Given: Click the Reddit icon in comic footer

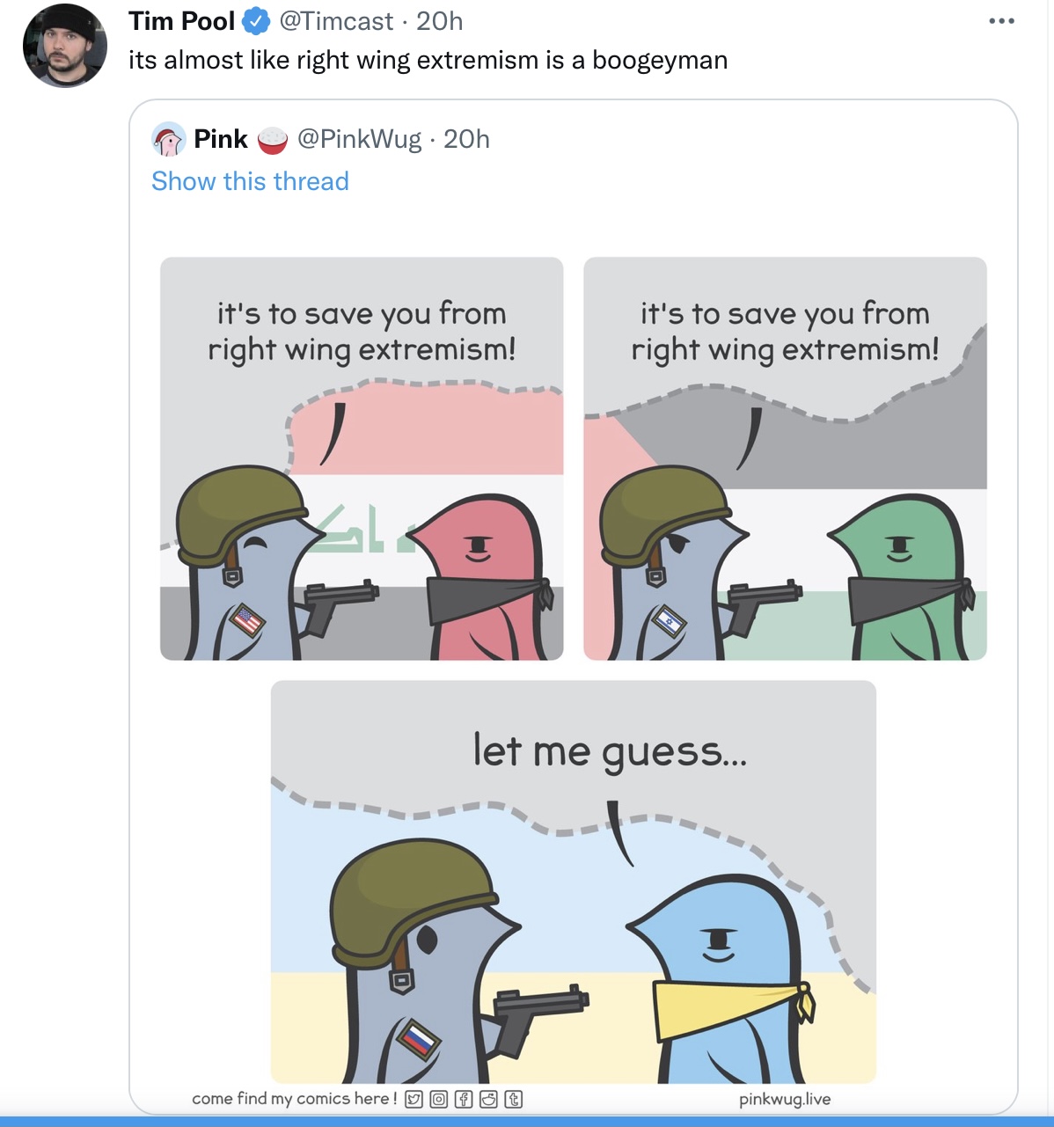Looking at the screenshot, I should [x=488, y=1099].
